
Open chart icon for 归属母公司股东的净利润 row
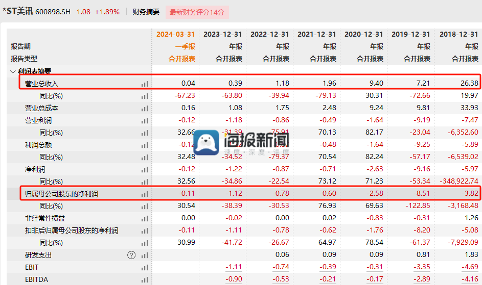[x=145, y=194]
